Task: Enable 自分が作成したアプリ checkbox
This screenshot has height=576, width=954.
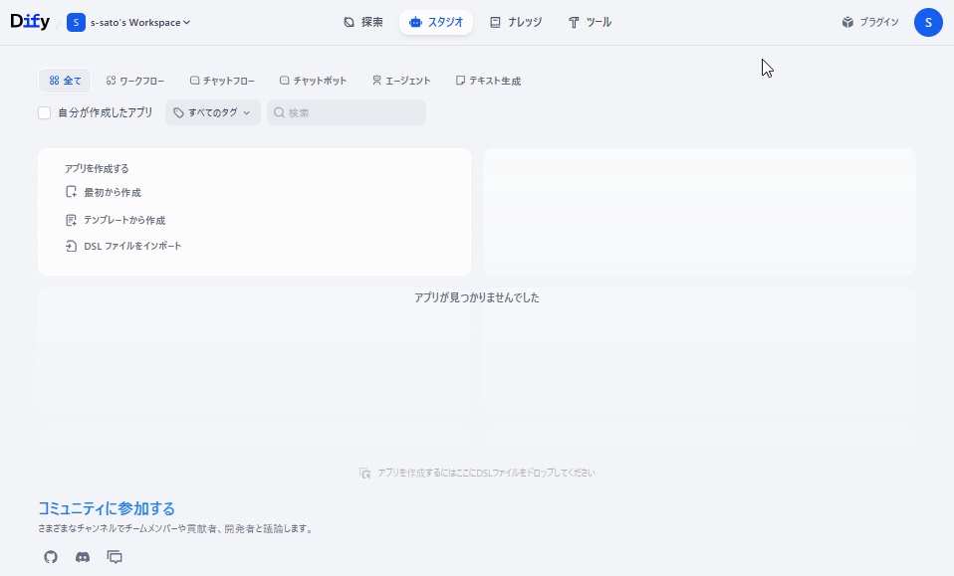Action: point(45,113)
